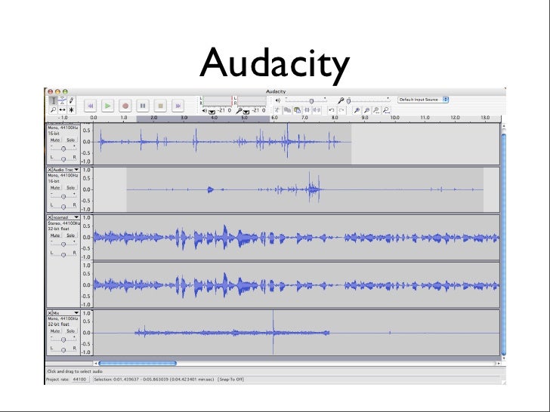Viewport: 550px width, 412px height.
Task: Mute the Mix track
Action: pos(55,331)
